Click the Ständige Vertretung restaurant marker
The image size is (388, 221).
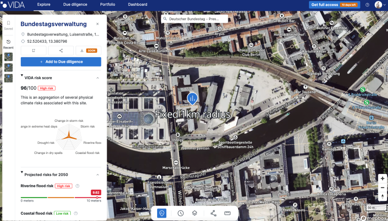click(x=323, y=68)
